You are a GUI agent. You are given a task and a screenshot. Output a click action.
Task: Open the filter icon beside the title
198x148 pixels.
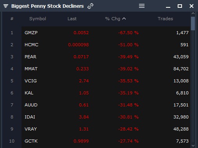(x=6, y=6)
